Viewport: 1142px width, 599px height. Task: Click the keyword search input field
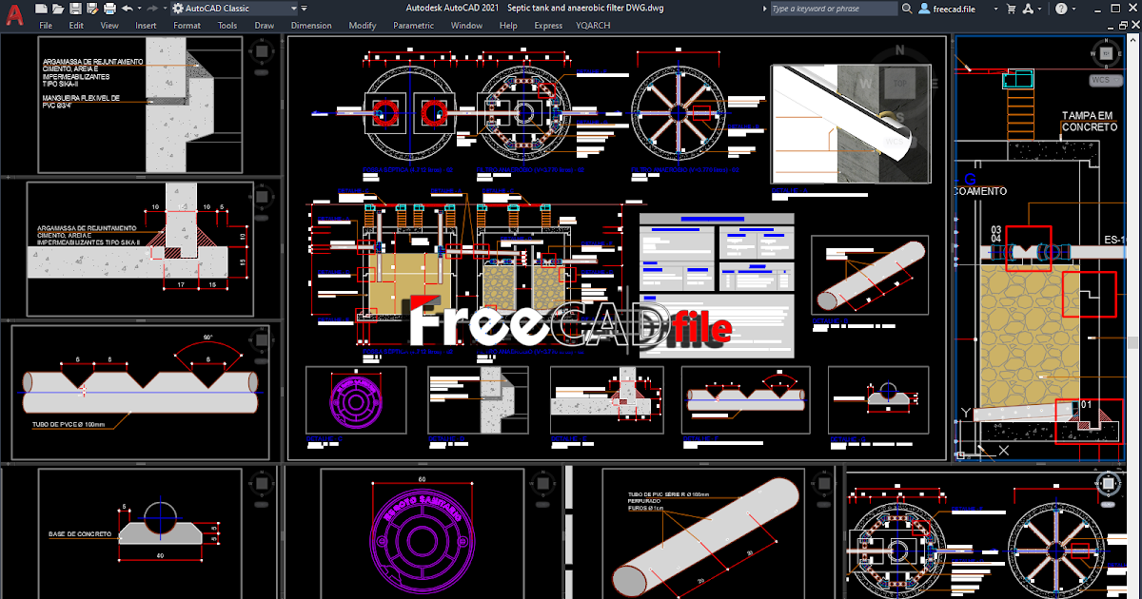click(x=833, y=9)
